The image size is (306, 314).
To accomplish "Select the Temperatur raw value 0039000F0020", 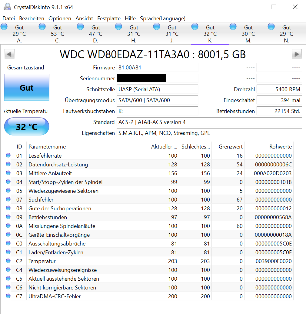I will tap(273, 261).
